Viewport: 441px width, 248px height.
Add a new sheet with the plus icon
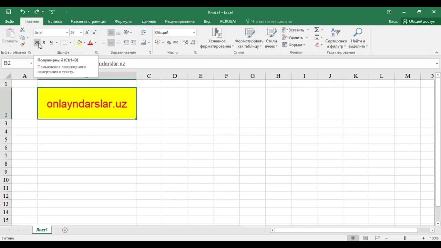point(65,230)
